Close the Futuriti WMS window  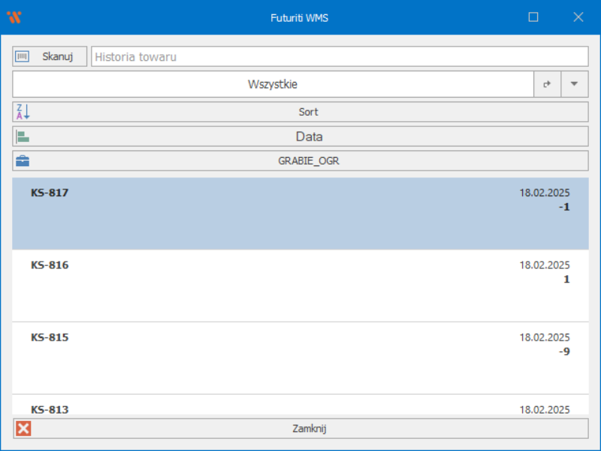pyautogui.click(x=578, y=17)
